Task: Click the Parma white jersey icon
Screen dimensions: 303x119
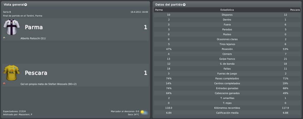Action: [12, 27]
